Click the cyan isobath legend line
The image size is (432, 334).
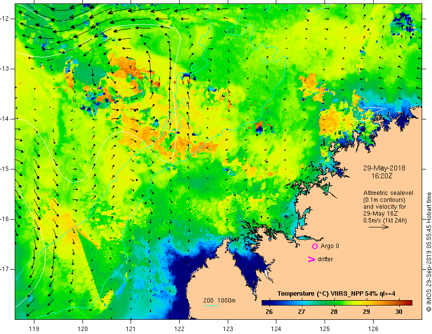(211, 306)
